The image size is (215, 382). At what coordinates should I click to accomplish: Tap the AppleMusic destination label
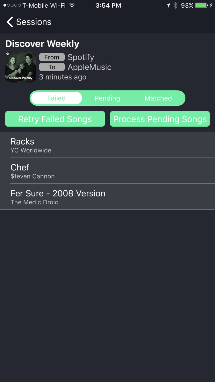[x=90, y=67]
